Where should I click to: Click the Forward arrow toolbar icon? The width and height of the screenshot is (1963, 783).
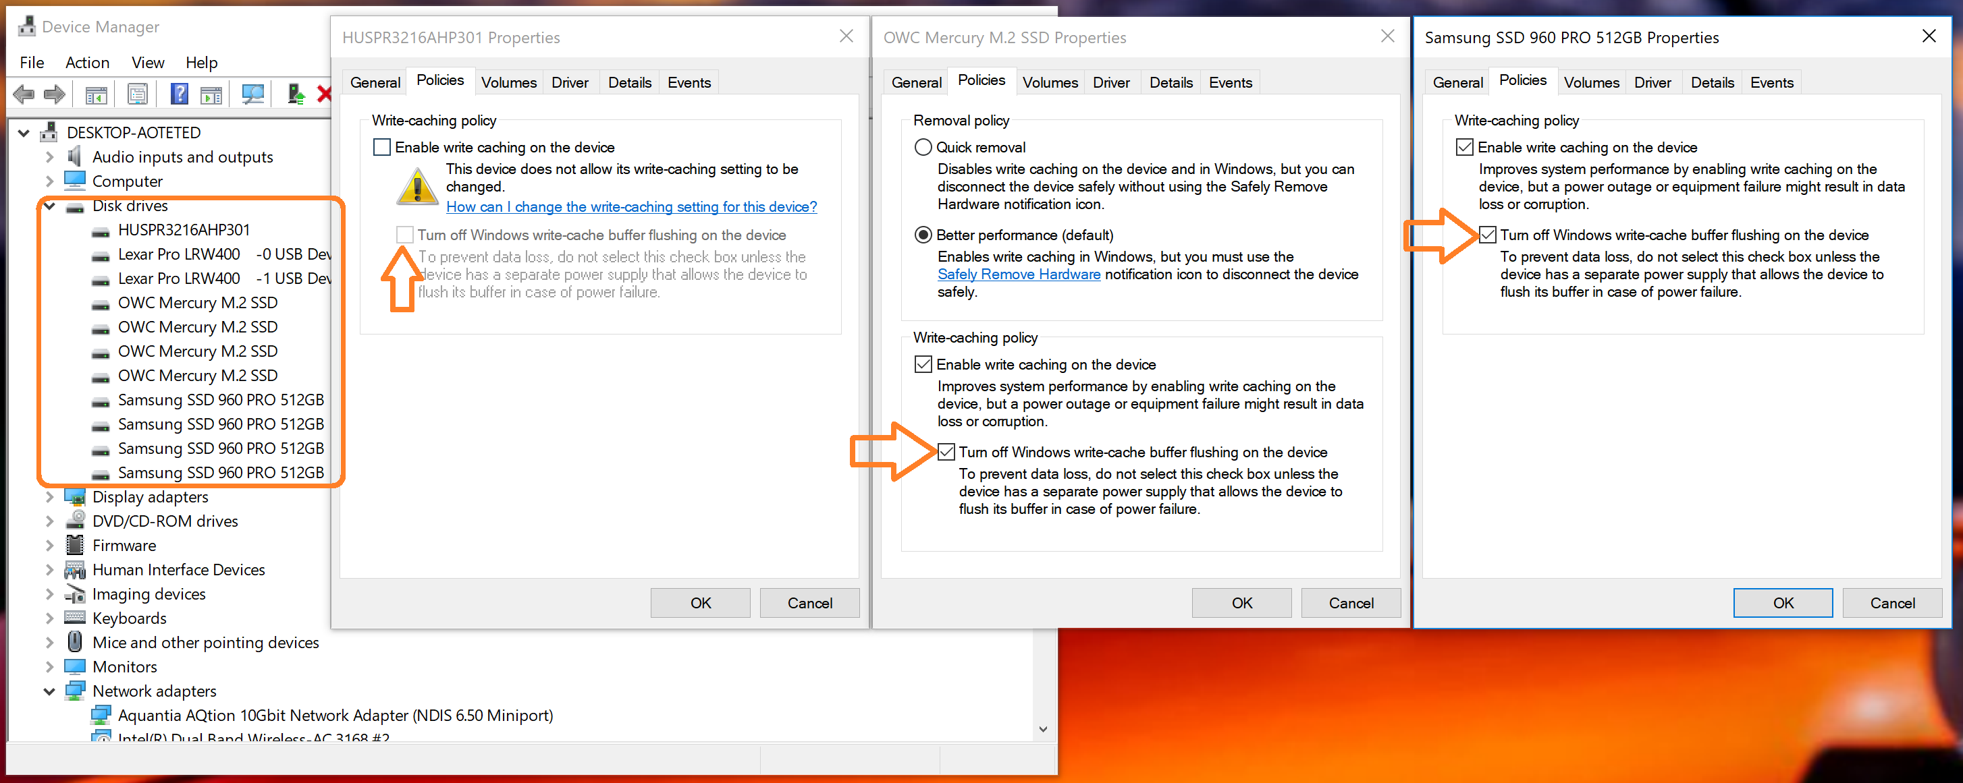[x=54, y=94]
